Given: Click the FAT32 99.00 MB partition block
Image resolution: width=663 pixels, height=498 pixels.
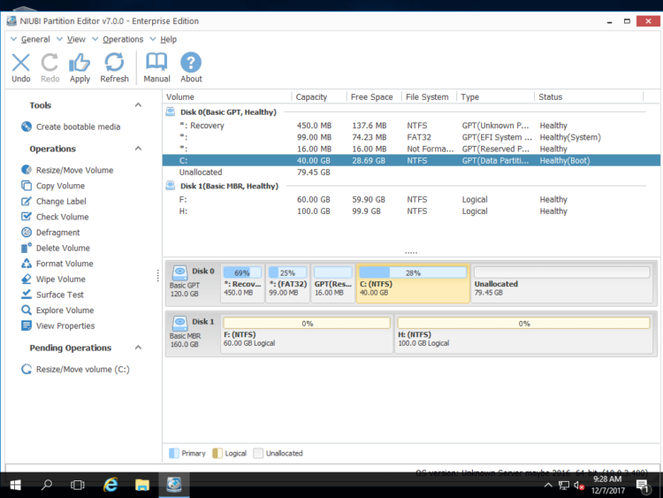Looking at the screenshot, I should pos(287,283).
